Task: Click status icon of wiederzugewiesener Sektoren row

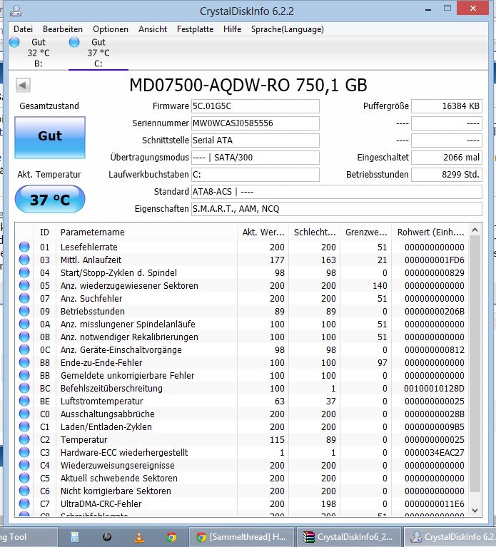Action: coord(24,286)
